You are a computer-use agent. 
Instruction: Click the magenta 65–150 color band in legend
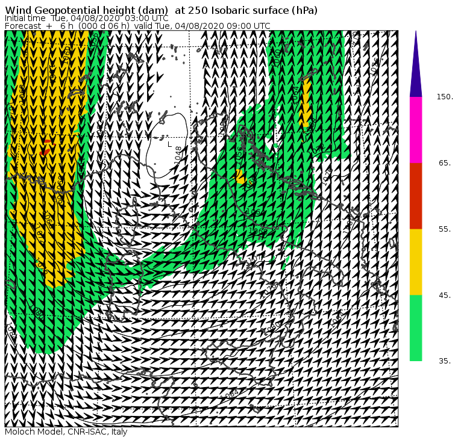point(416,130)
